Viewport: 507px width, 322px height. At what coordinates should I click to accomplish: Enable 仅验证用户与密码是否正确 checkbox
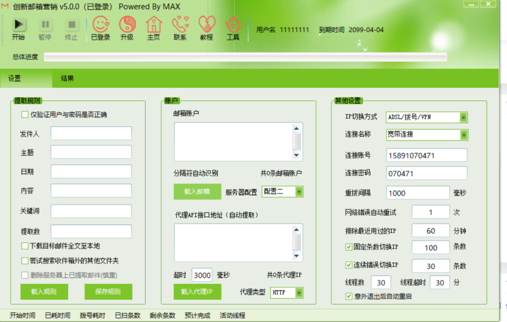click(25, 115)
